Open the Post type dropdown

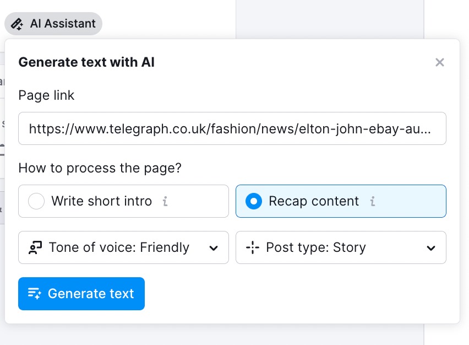click(x=341, y=247)
